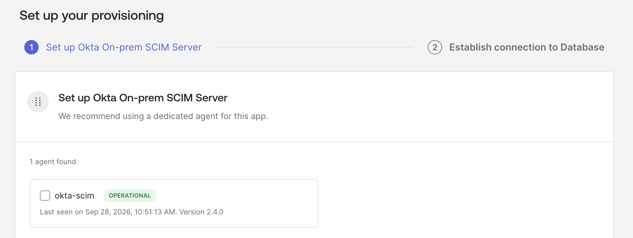Image resolution: width=633 pixels, height=238 pixels.
Task: Click the '1 agent found' text
Action: [x=53, y=162]
